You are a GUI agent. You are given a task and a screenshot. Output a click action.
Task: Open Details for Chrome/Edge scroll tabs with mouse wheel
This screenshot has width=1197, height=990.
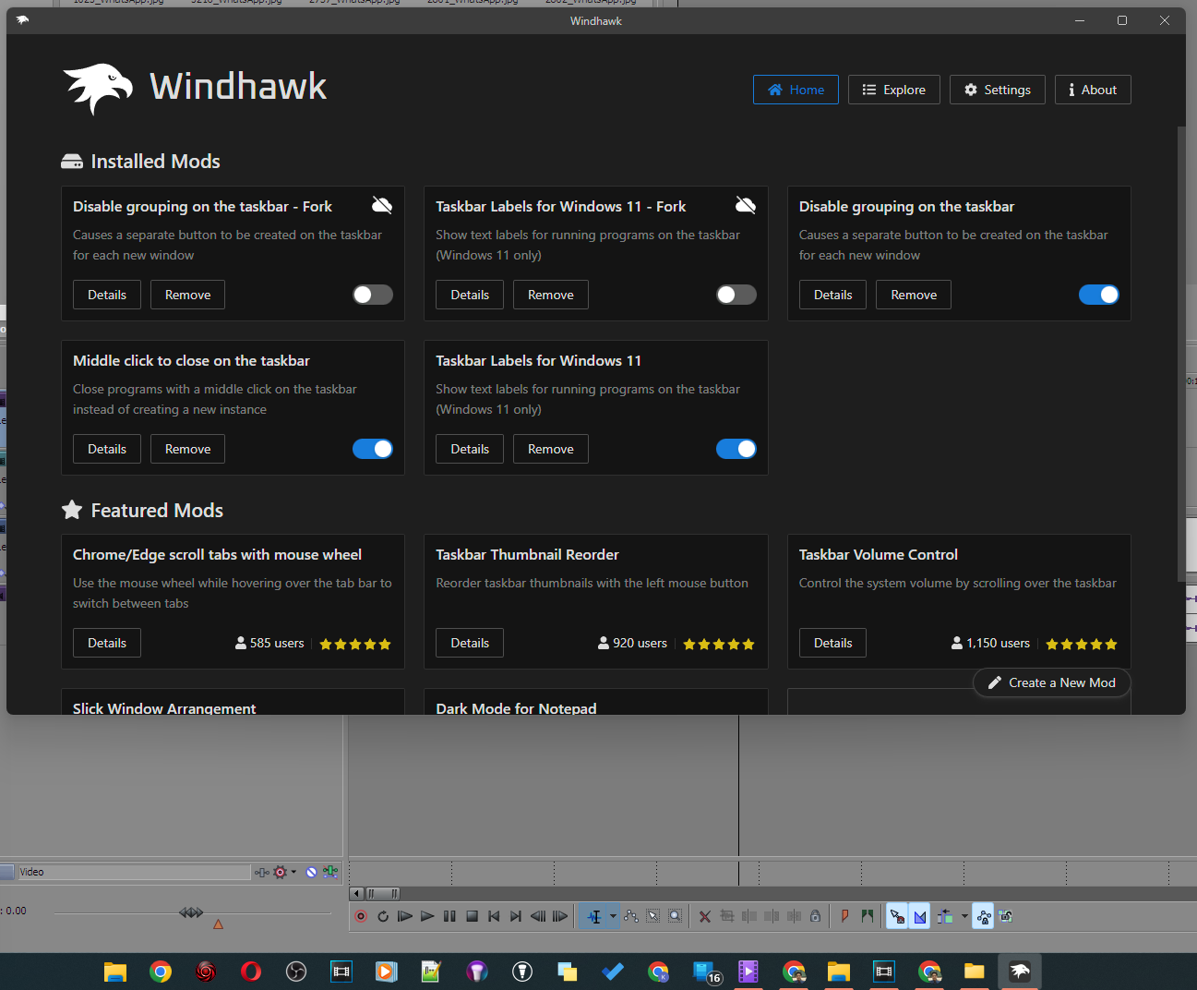tap(107, 643)
